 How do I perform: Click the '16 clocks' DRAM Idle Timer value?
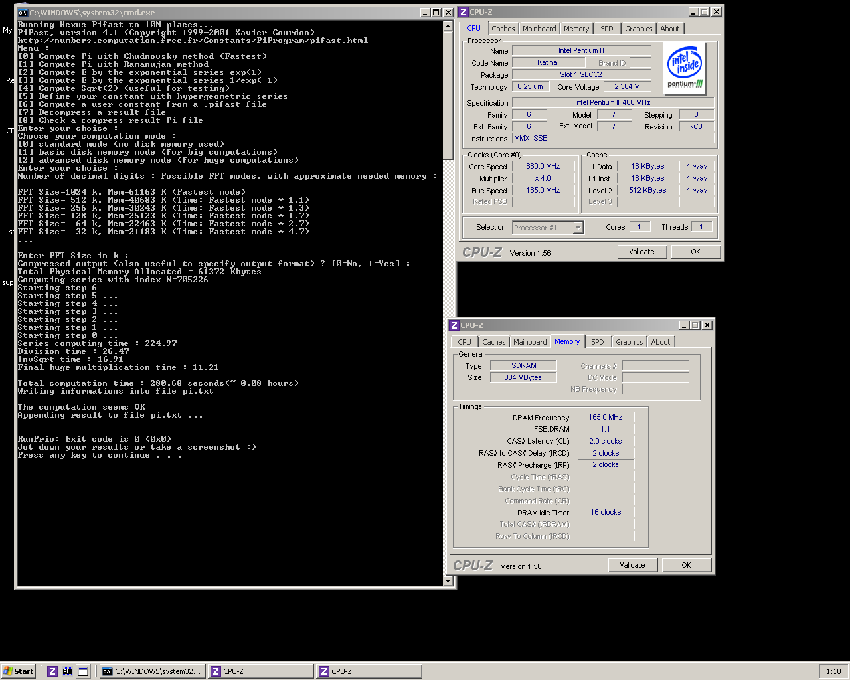click(x=606, y=512)
